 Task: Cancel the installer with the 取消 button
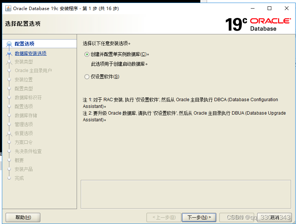(274, 217)
